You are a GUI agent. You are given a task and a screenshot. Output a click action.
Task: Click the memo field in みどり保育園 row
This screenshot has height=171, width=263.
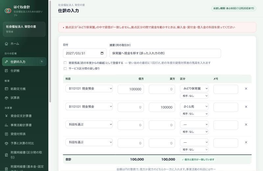point(226,89)
